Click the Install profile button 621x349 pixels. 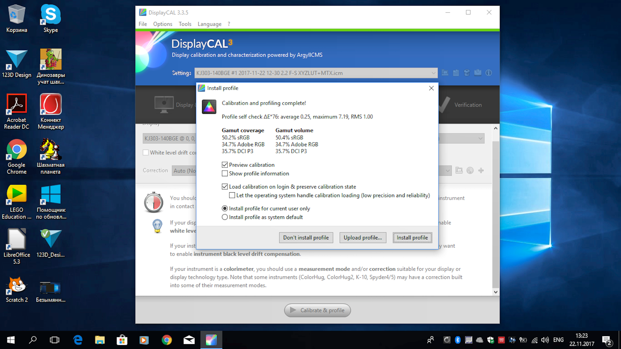tap(412, 238)
